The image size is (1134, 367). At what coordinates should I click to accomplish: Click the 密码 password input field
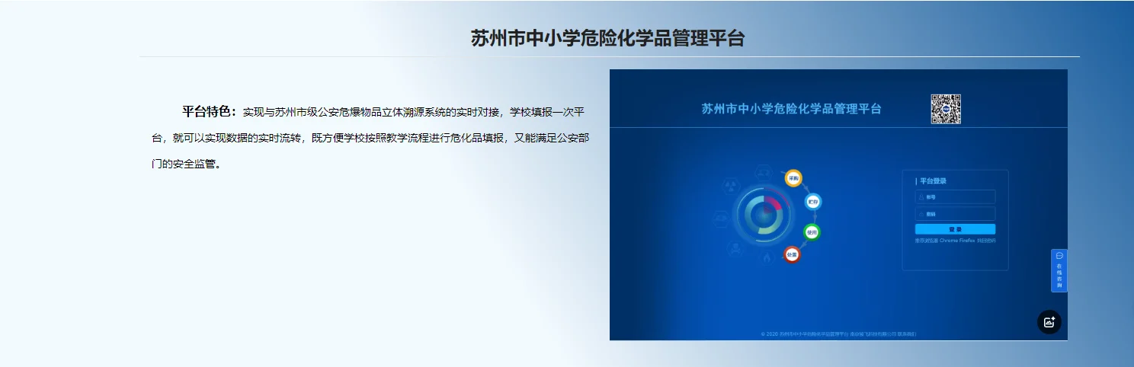tap(956, 214)
